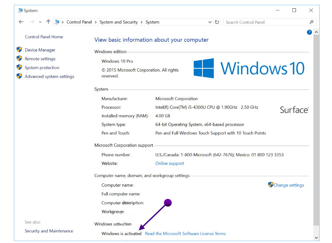Click the shield icon beside System protection
The height and width of the screenshot is (243, 332).
[x=19, y=67]
